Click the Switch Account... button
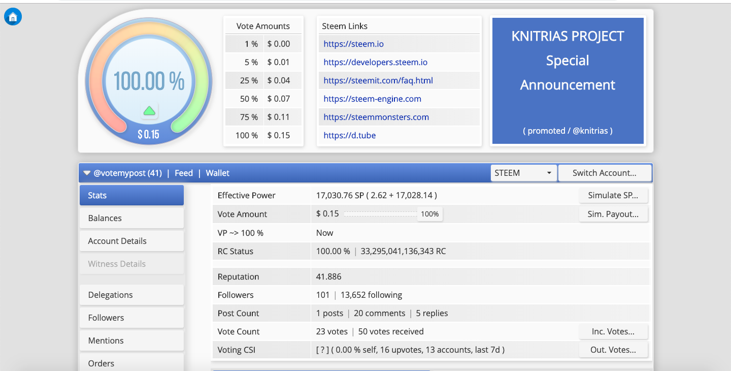This screenshot has width=731, height=371. pos(605,173)
